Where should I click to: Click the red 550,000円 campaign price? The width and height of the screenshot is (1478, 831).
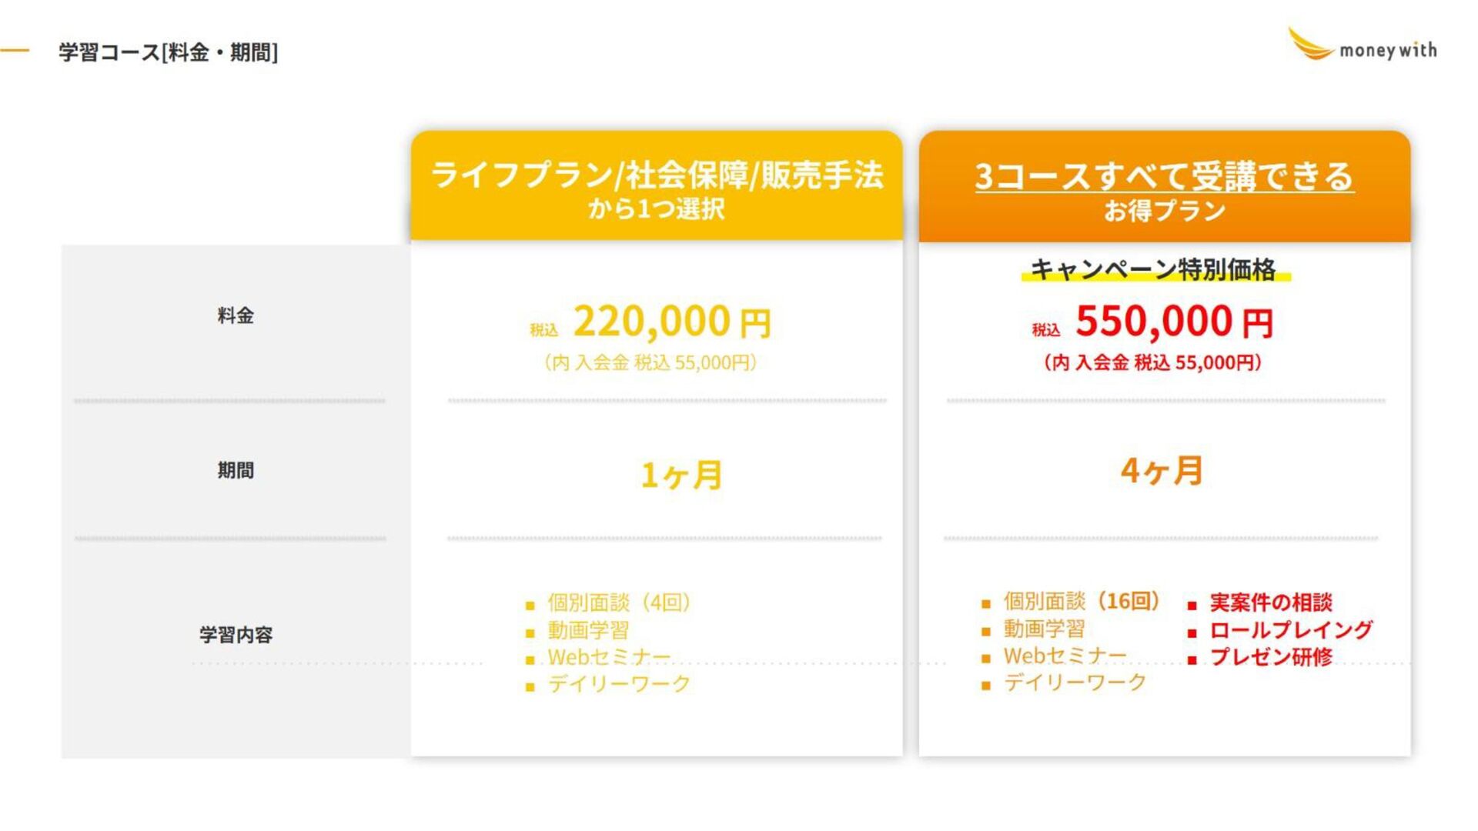click(x=1175, y=322)
